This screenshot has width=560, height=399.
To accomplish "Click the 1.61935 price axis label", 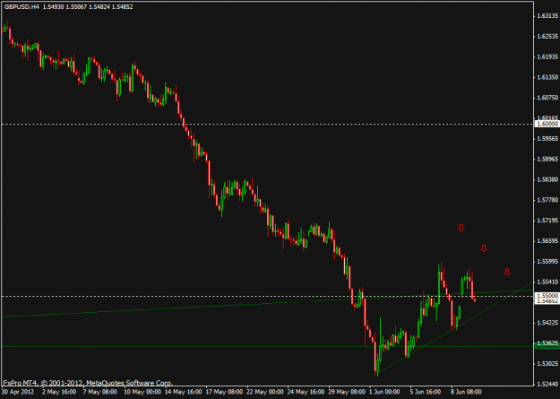I will [x=547, y=56].
